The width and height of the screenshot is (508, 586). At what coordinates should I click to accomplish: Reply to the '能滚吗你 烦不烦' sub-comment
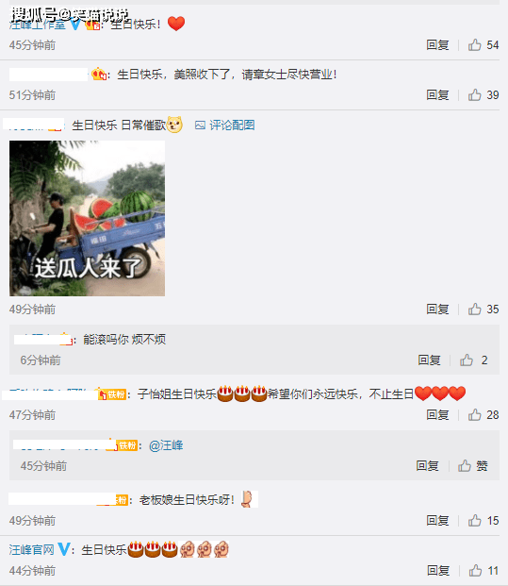tap(429, 360)
